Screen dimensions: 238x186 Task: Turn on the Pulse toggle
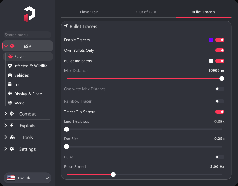point(220,157)
